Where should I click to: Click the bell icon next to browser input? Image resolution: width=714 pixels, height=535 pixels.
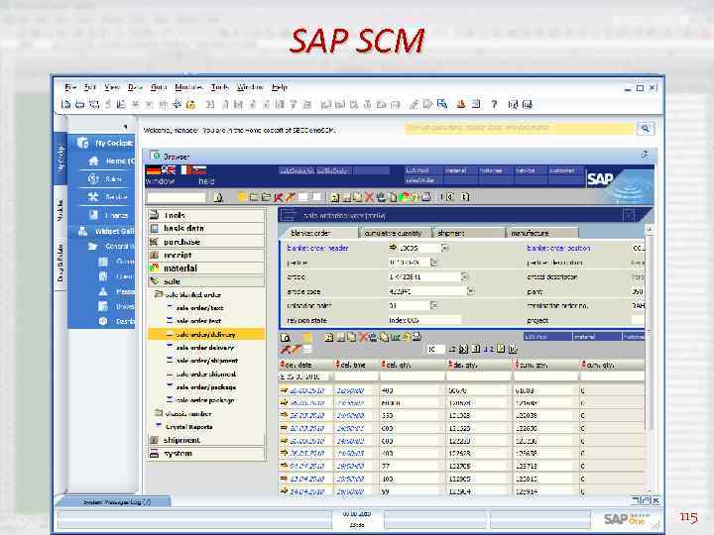click(x=219, y=197)
